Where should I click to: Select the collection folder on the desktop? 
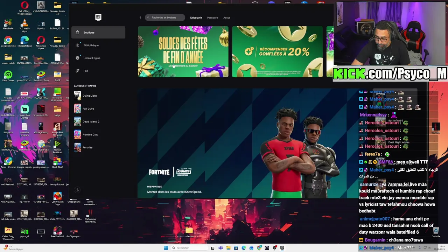point(189,232)
